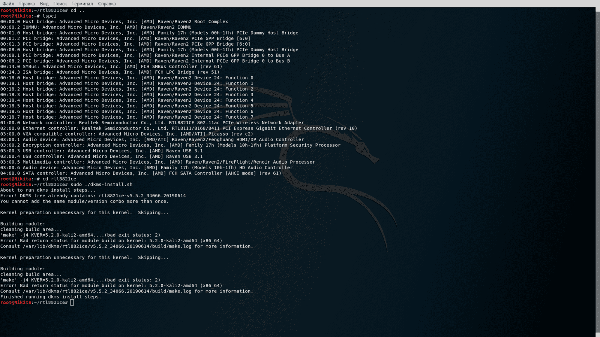
Task: Click the 00:01.0 PCIe Dummy Host Bridge line
Action: pyautogui.click(x=149, y=33)
